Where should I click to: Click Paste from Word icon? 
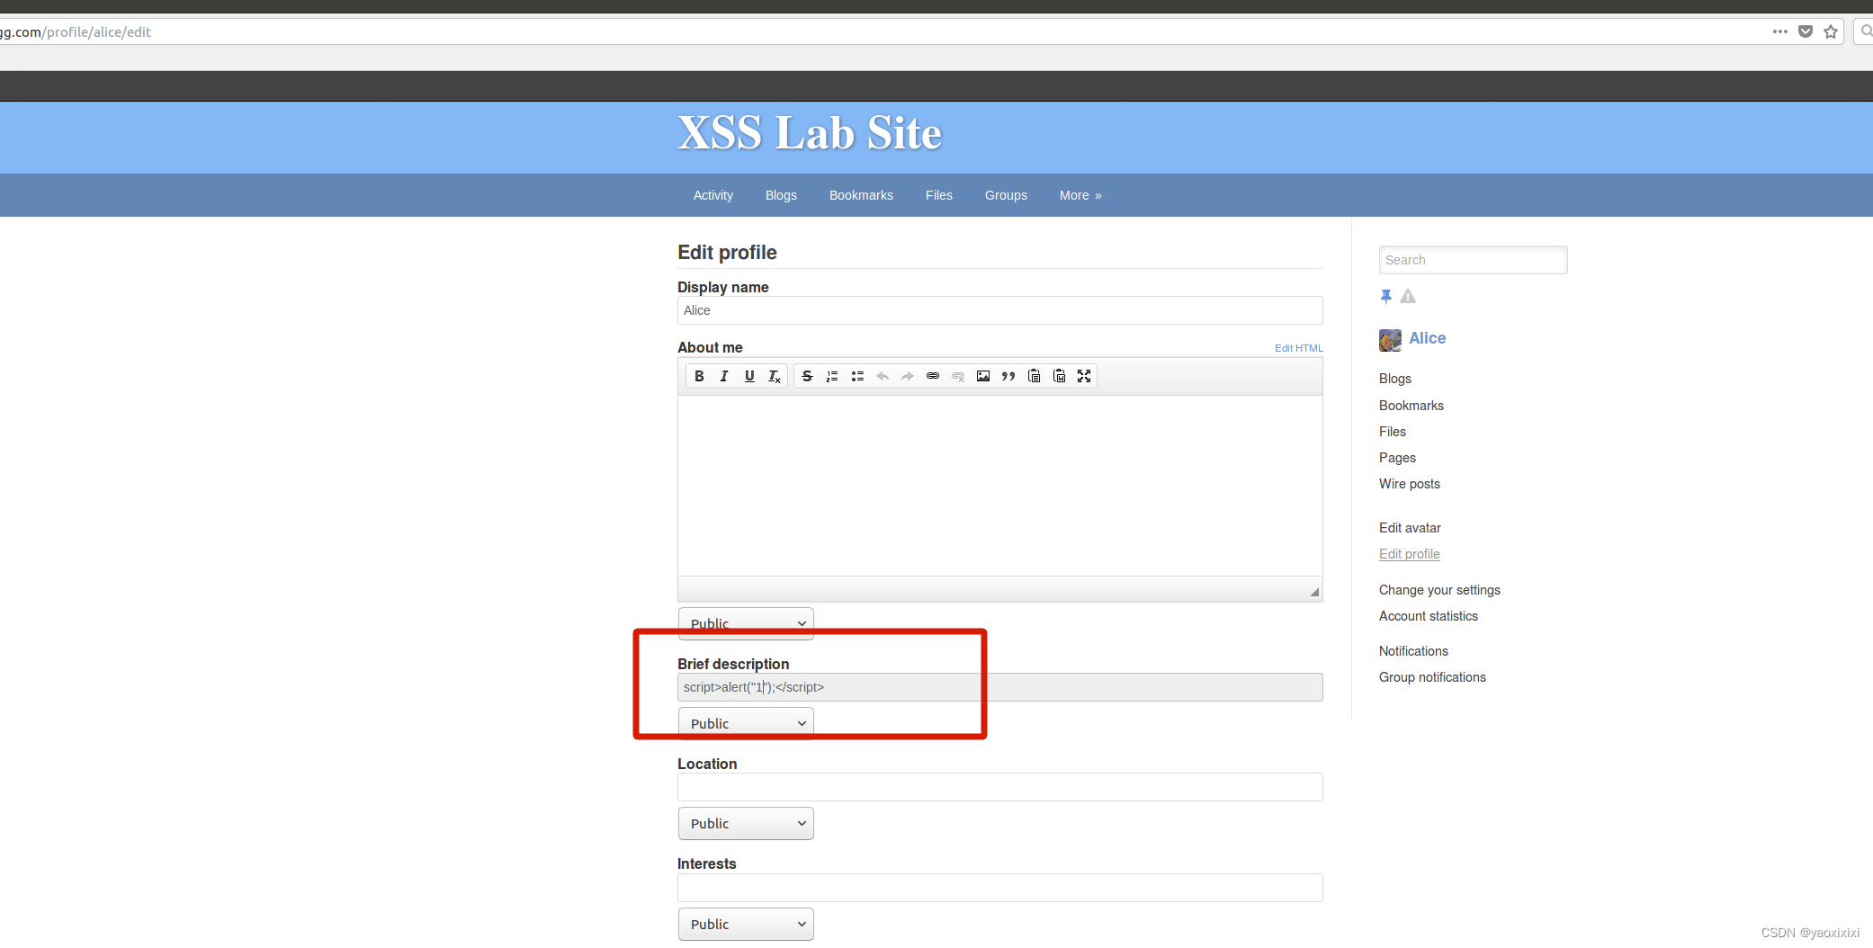pos(1059,376)
